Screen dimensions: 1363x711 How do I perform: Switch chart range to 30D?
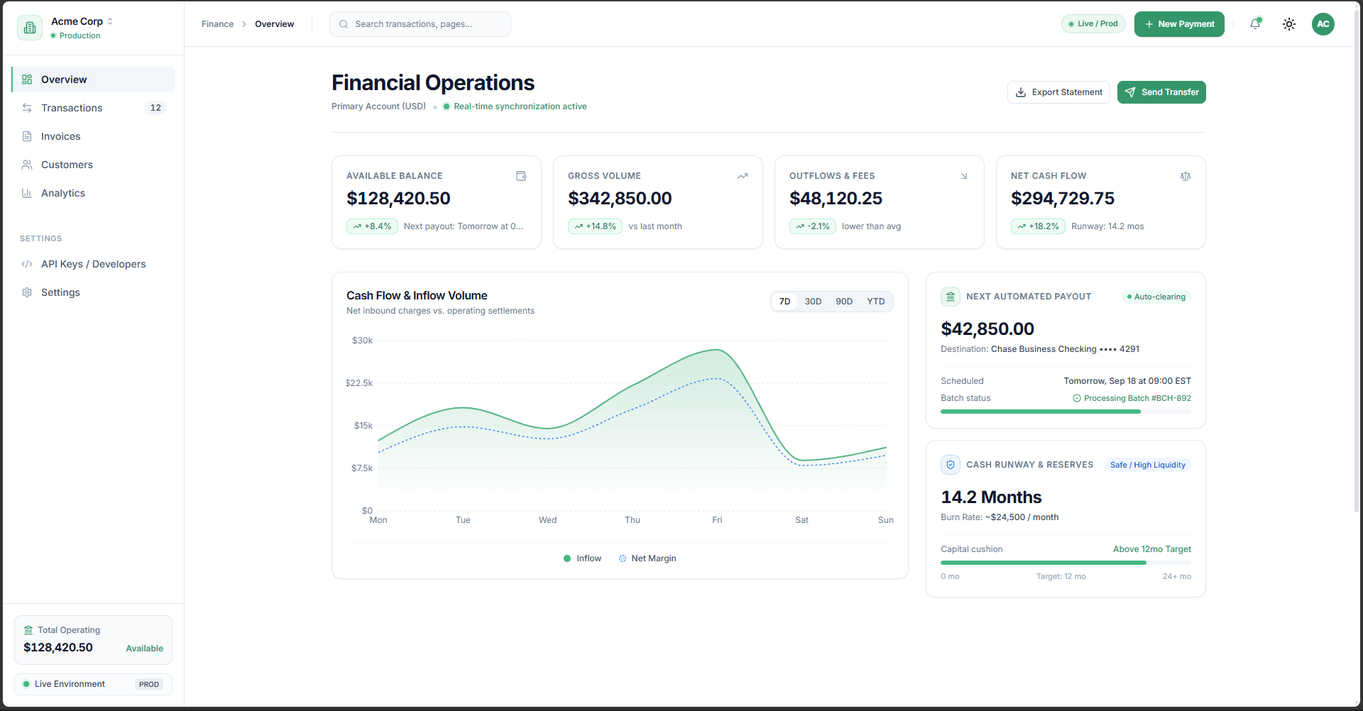(x=813, y=302)
